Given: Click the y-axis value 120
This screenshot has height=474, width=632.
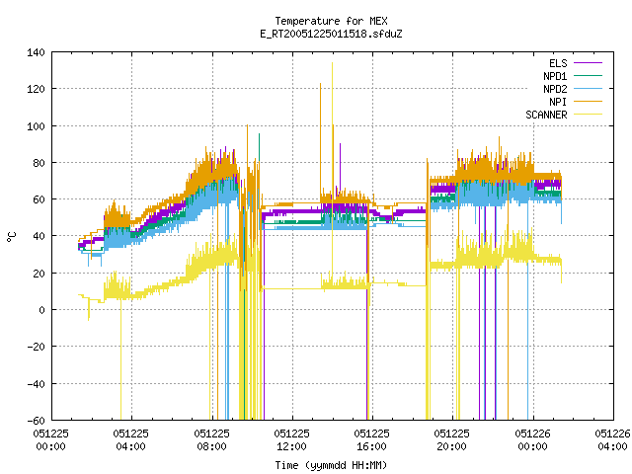Looking at the screenshot, I should 36,89.
